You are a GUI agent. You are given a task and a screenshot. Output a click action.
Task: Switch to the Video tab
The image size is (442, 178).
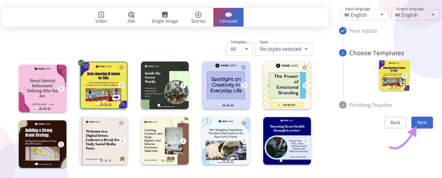coord(101,17)
